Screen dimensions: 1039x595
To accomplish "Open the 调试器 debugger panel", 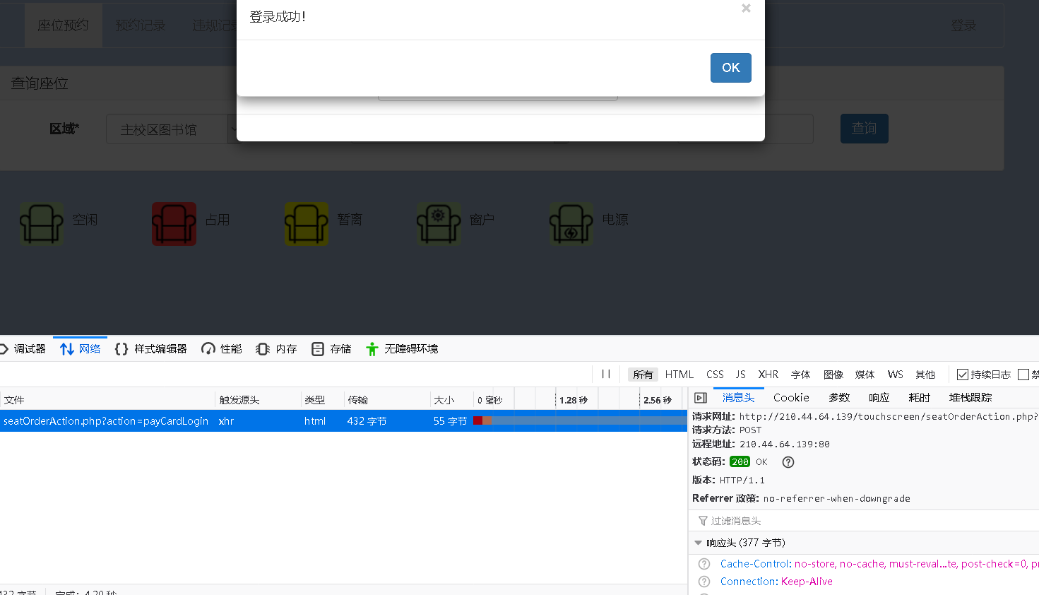I will pos(24,349).
